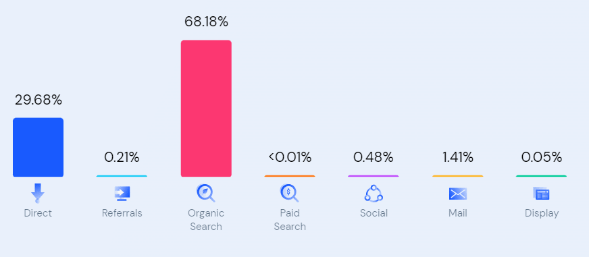The image size is (589, 257).
Task: Click the green Display bar line
Action: coord(541,176)
